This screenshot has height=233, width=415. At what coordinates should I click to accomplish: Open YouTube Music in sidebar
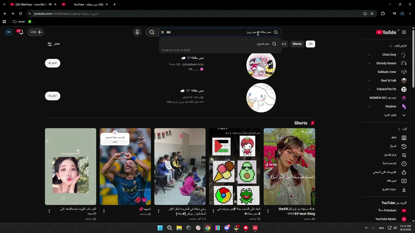click(387, 219)
